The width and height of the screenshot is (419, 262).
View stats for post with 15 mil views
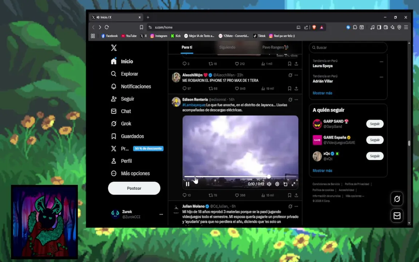pyautogui.click(x=267, y=195)
